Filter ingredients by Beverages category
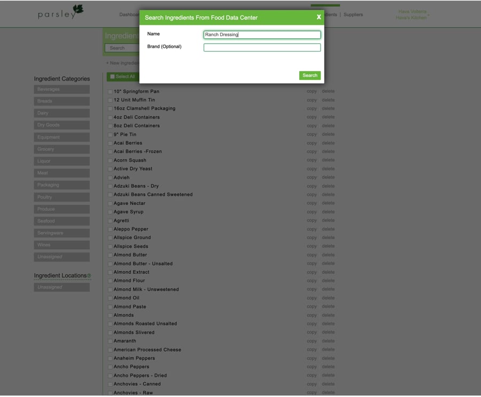Screen dimensions: 481x397 61,89
